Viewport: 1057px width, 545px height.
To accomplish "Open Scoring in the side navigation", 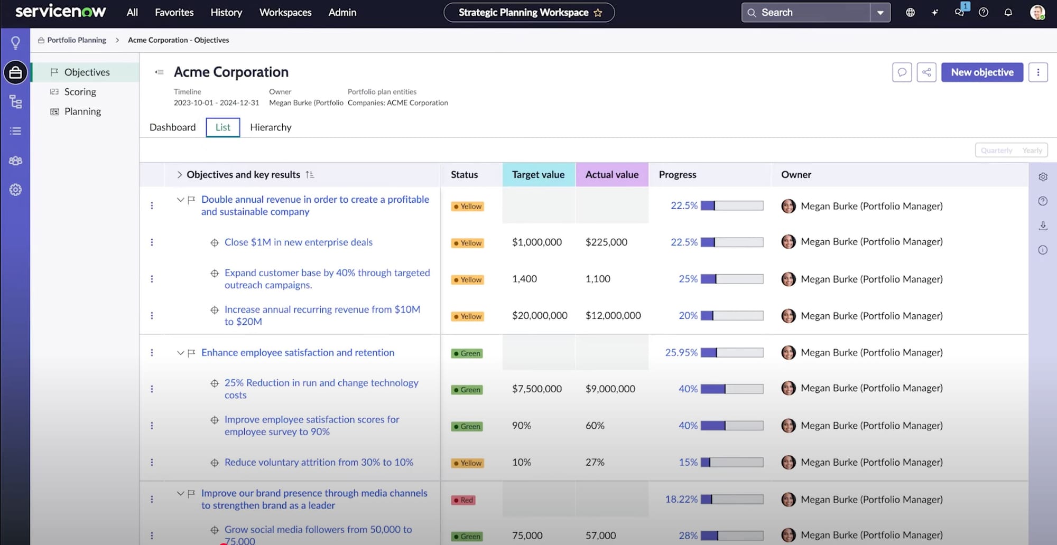I will 80,92.
